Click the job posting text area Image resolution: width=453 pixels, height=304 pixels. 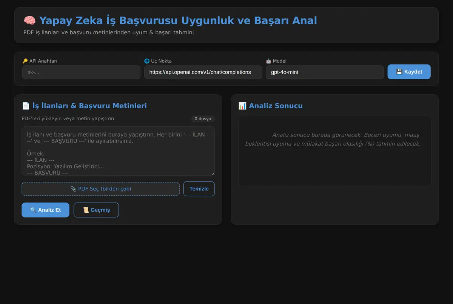[118, 151]
